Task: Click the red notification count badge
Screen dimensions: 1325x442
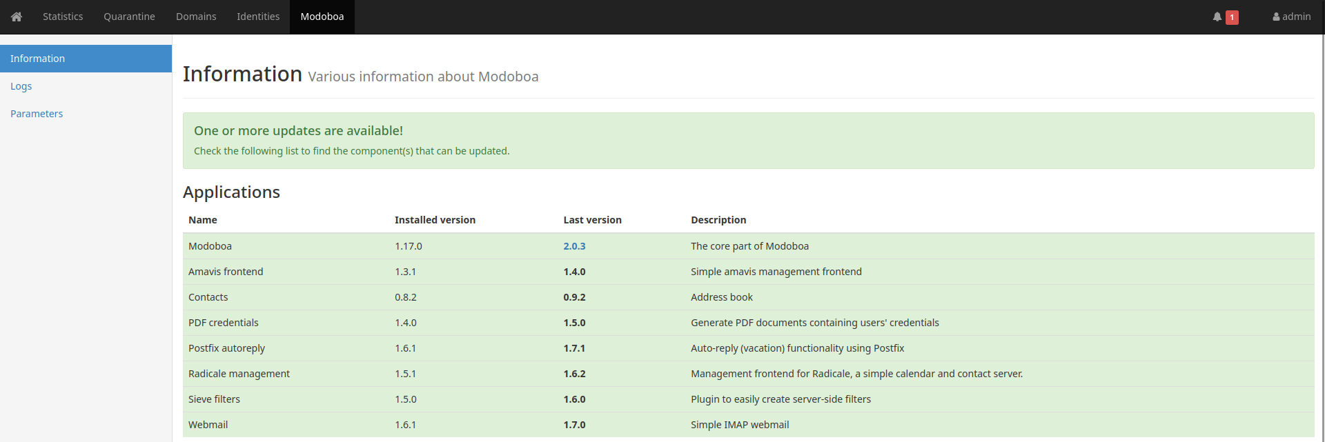Action: pos(1232,17)
